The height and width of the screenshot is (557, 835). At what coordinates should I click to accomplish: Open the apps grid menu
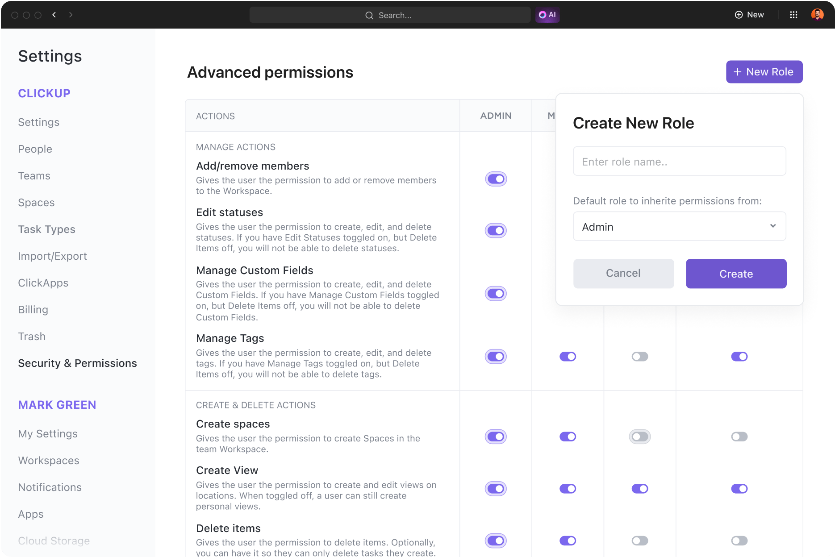point(793,15)
